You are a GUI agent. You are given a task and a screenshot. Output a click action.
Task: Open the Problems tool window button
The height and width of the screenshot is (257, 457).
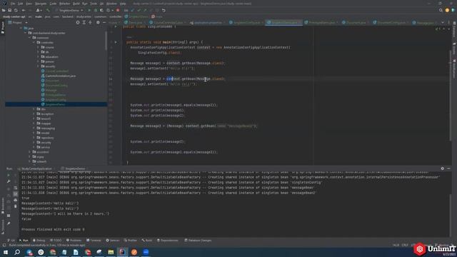pos(74,241)
